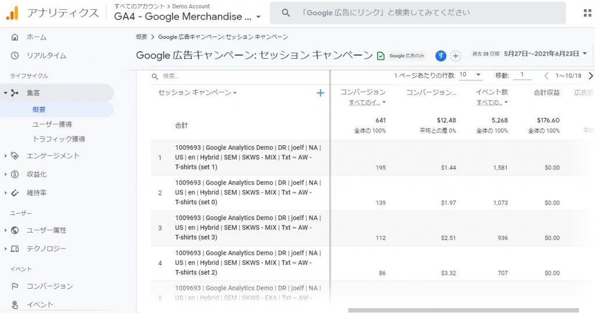Click the horizontal table scrollbar
The width and height of the screenshot is (595, 313).
coord(463,310)
